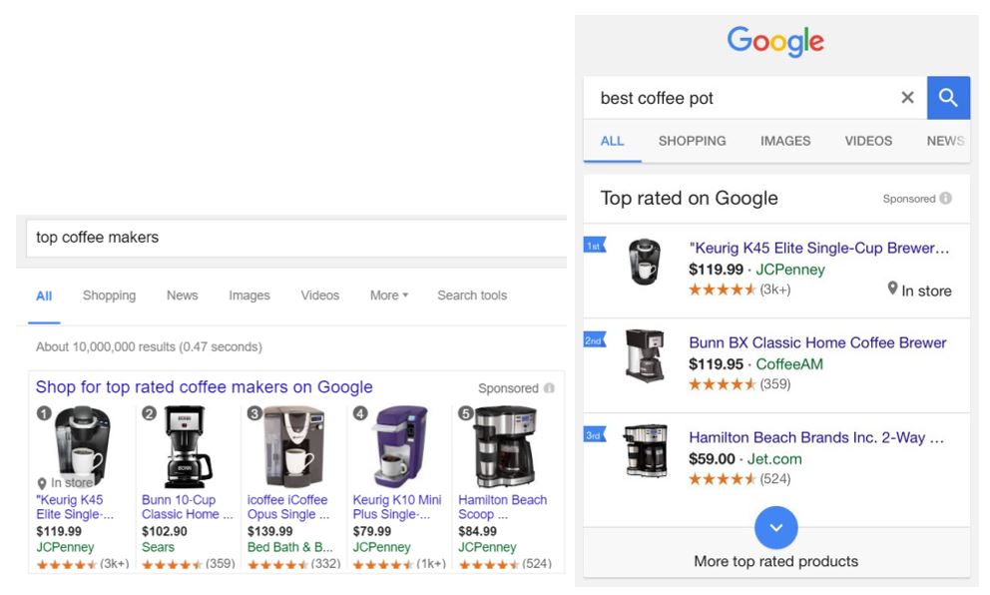
Task: Open Search tools options
Action: (472, 296)
